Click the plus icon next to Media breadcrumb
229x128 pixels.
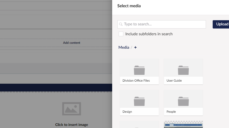(x=135, y=47)
